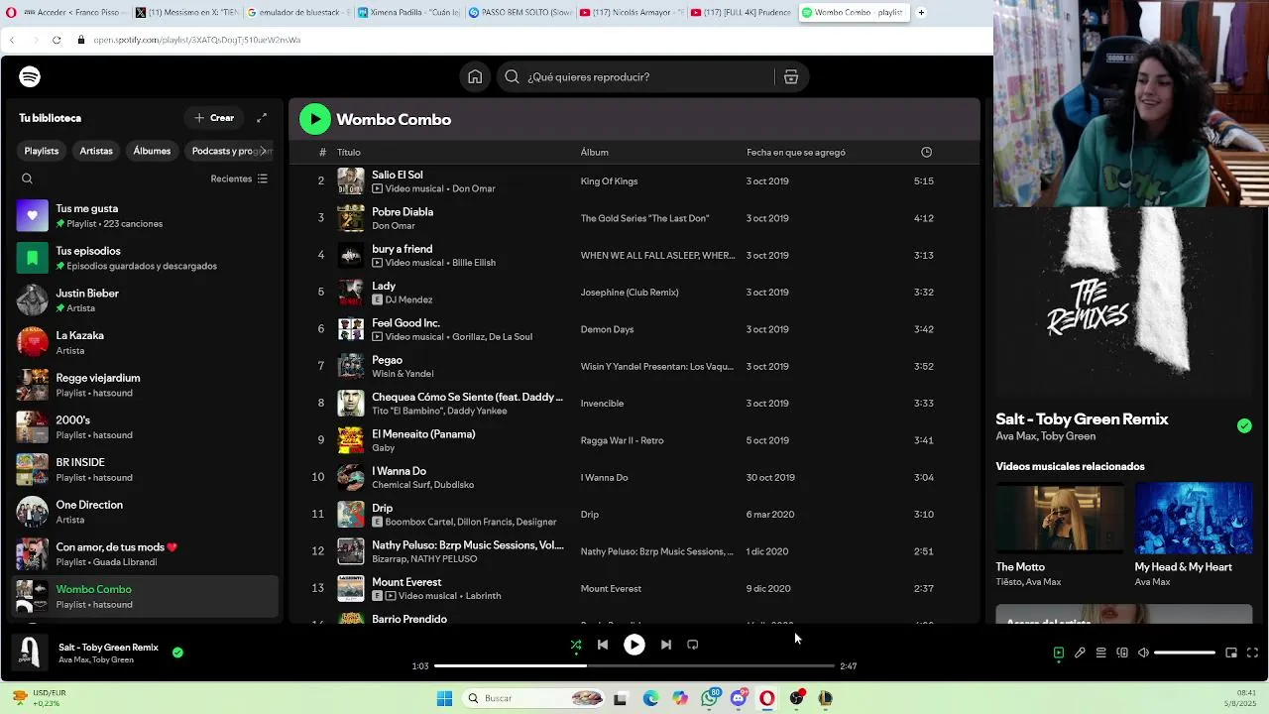Screen dimensions: 1269x714
Task: Open Con amor, de tus mods playlist
Action: tap(145, 554)
